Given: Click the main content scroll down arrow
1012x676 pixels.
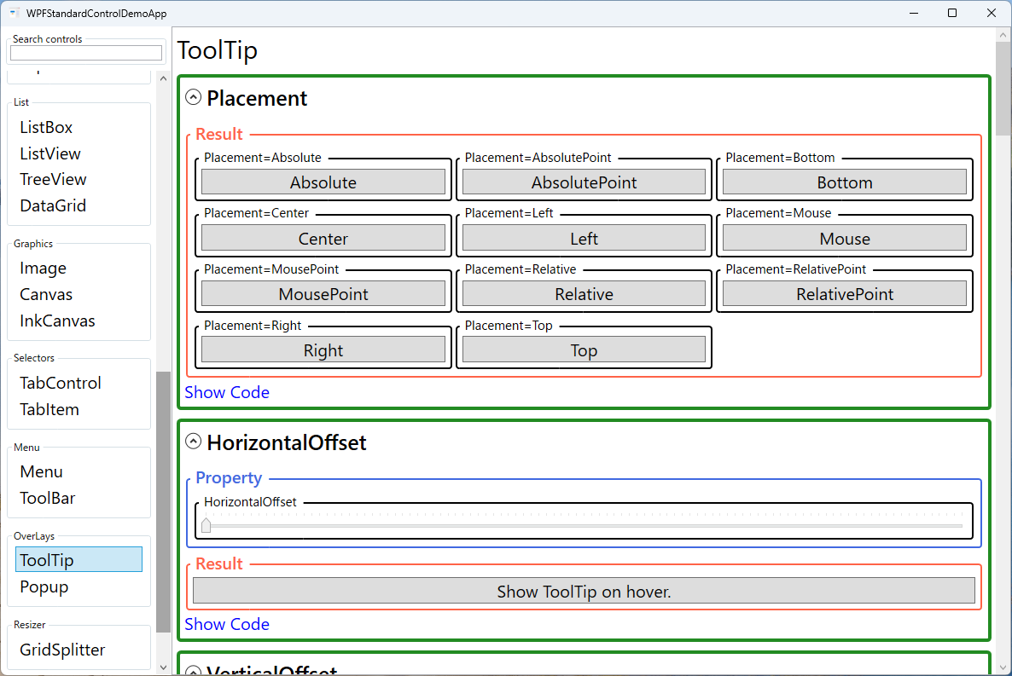Looking at the screenshot, I should pos(1003,667).
